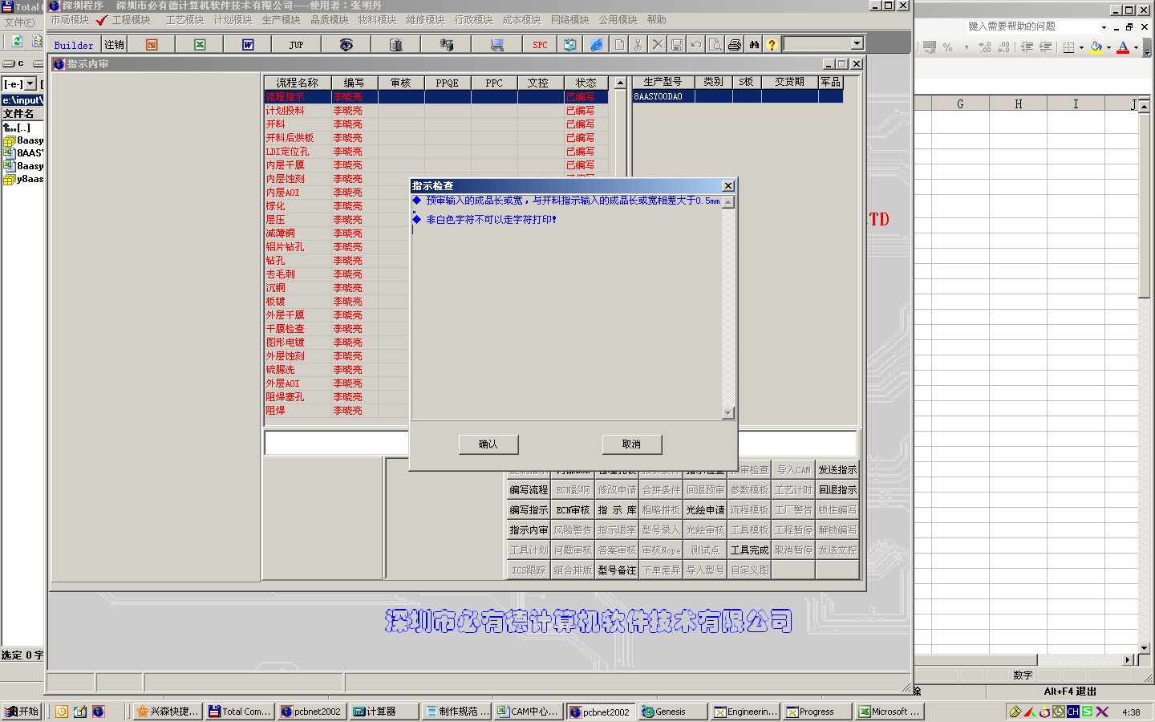Click Excel increase decimal icon
Viewport: 1155px width, 722px height.
[985, 47]
